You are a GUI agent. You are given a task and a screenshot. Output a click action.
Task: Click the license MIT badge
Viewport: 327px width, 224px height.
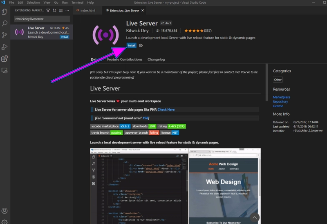point(170,133)
